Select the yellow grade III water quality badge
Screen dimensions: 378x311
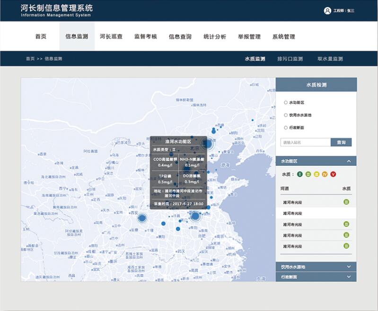coord(316,174)
